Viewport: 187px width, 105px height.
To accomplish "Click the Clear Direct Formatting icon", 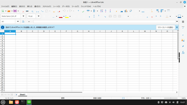I will [x=59, y=11].
